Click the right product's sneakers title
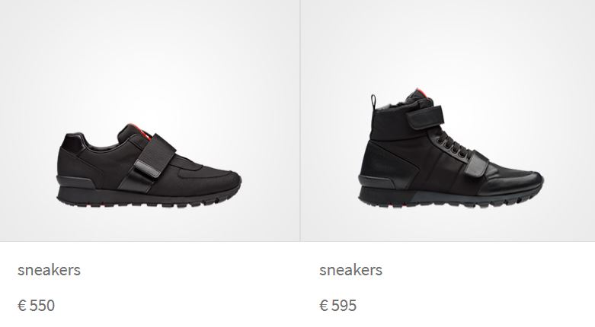This screenshot has width=595, height=327. tap(350, 270)
